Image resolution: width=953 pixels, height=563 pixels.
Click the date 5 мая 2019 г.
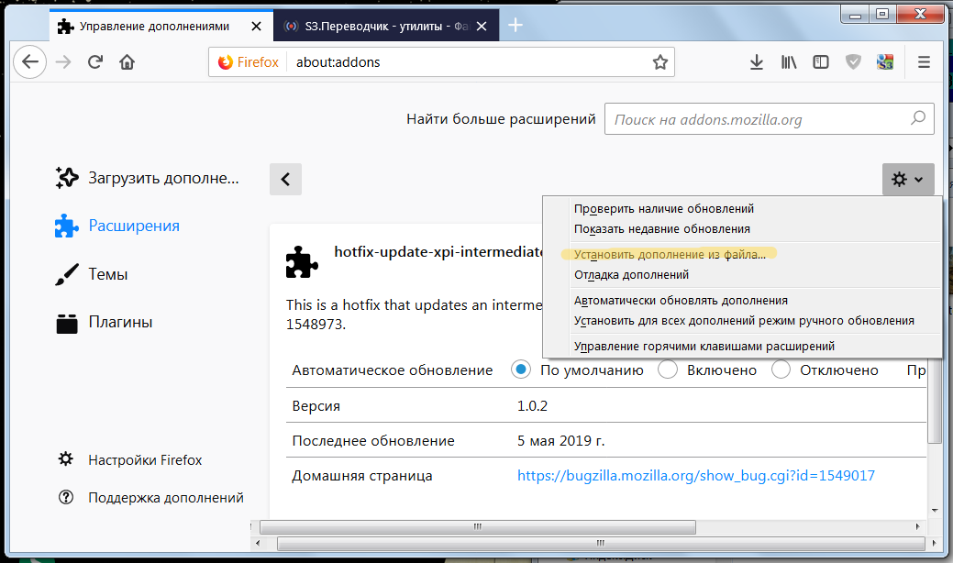pos(561,441)
